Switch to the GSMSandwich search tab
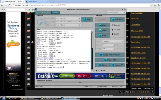The width and height of the screenshot is (161, 100). coord(13,2)
